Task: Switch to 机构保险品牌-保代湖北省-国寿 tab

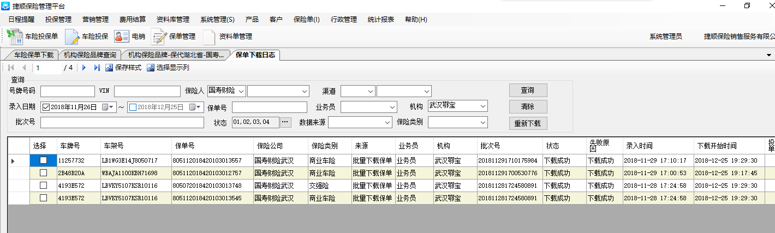Action: coord(176,55)
